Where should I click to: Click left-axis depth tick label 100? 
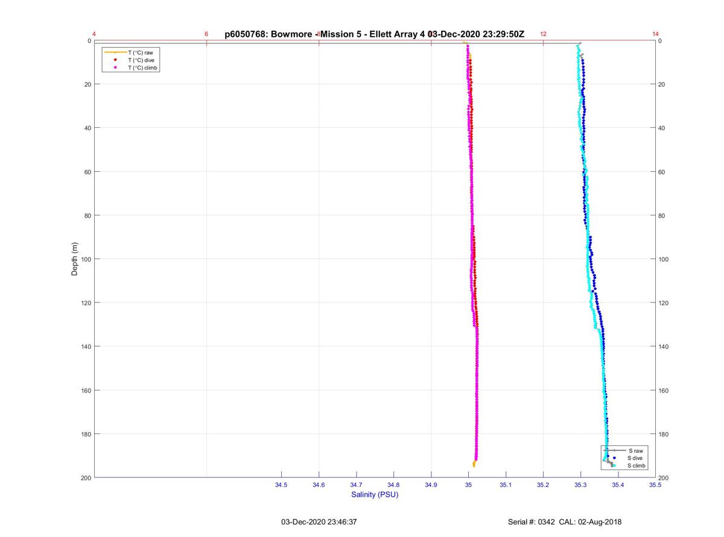86,259
